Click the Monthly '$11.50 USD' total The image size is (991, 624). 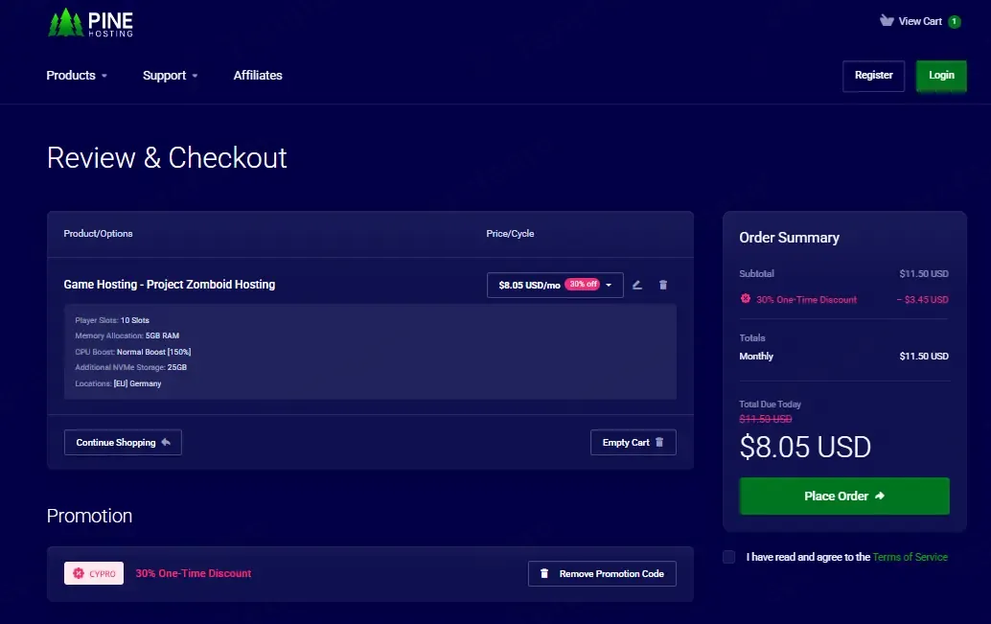coord(924,357)
